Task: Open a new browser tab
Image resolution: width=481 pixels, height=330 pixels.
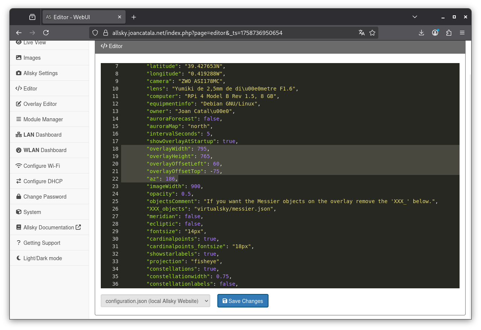Action: point(134,17)
